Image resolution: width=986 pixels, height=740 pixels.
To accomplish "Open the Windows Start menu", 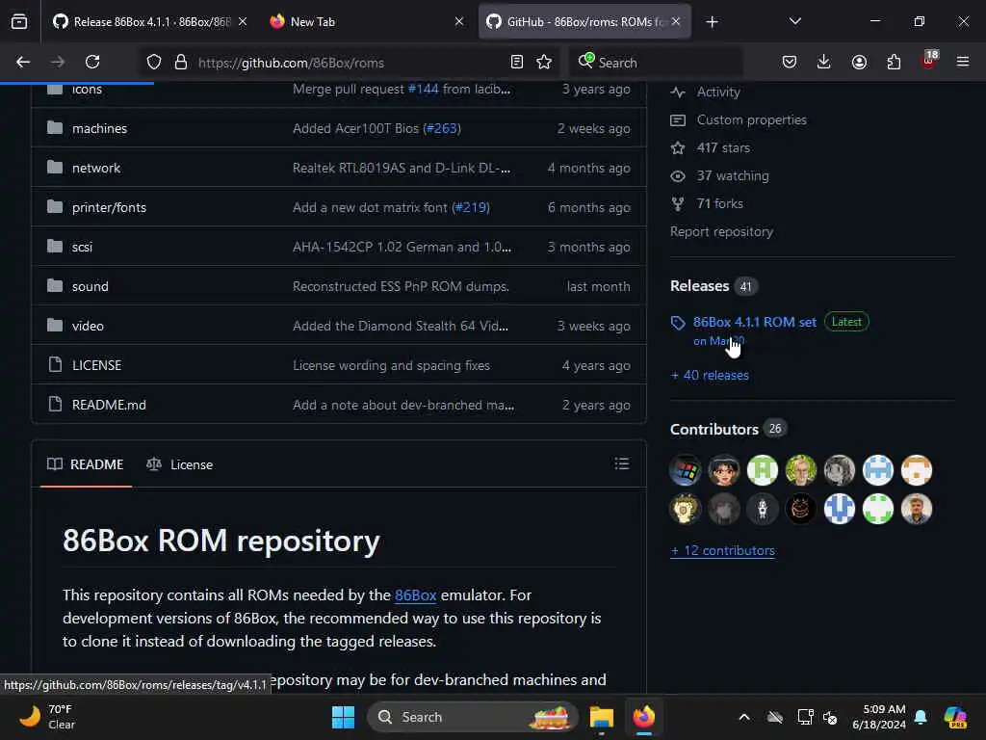I will 344,717.
